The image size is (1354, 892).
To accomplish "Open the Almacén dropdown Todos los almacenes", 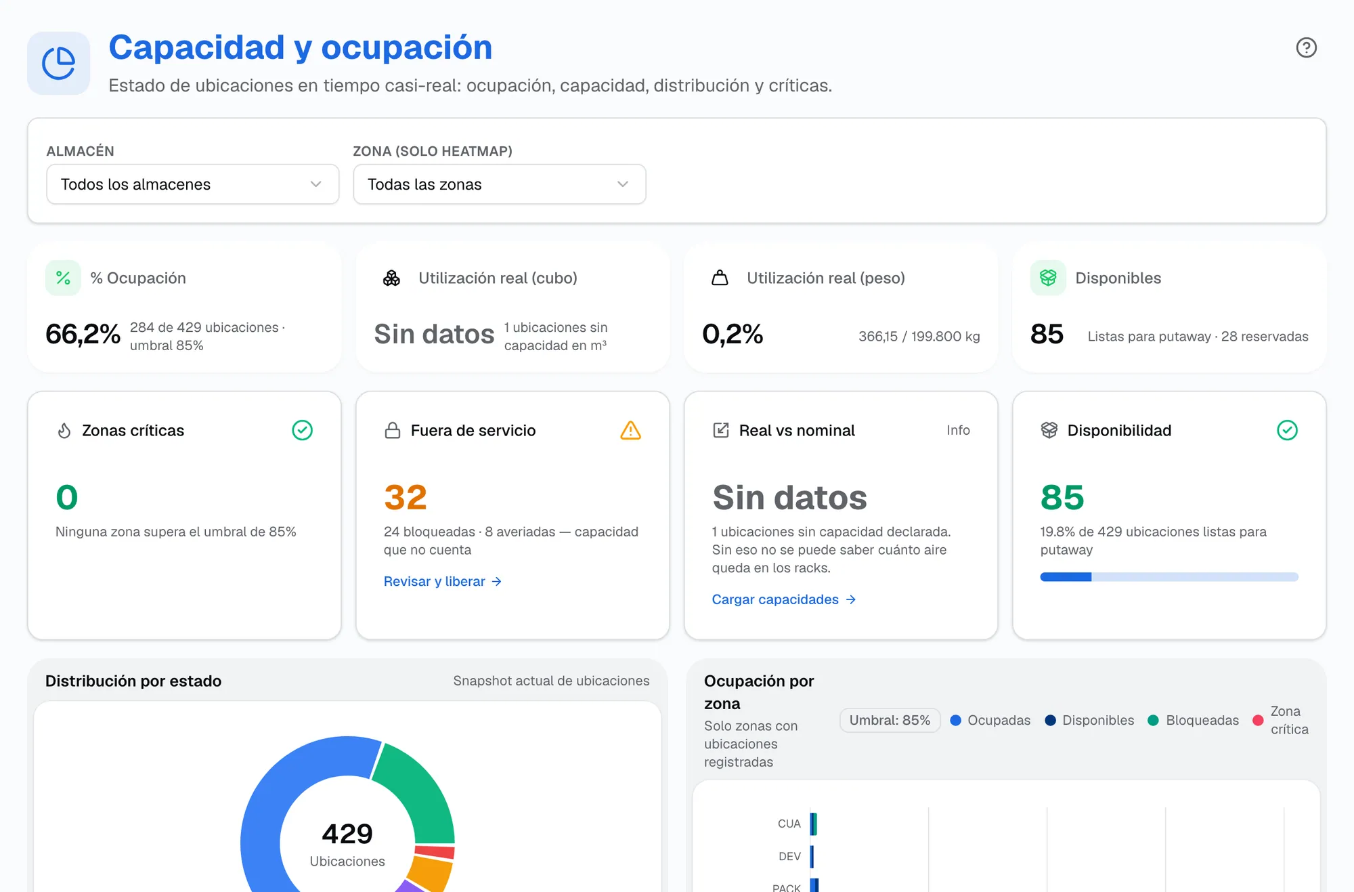I will (192, 184).
